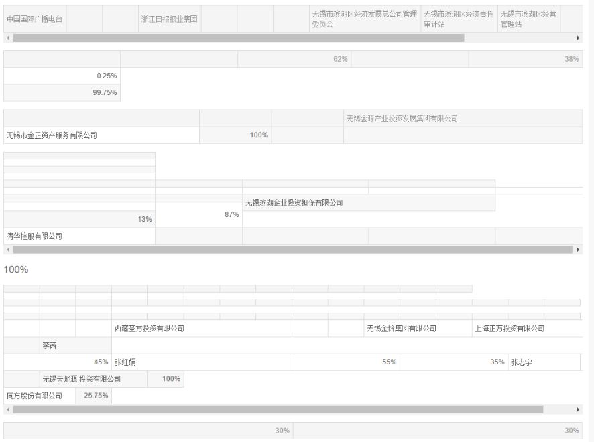This screenshot has width=594, height=442.
Task: Select 无锡金源产业投资发展集团有限公司 cell
Action: [463, 119]
